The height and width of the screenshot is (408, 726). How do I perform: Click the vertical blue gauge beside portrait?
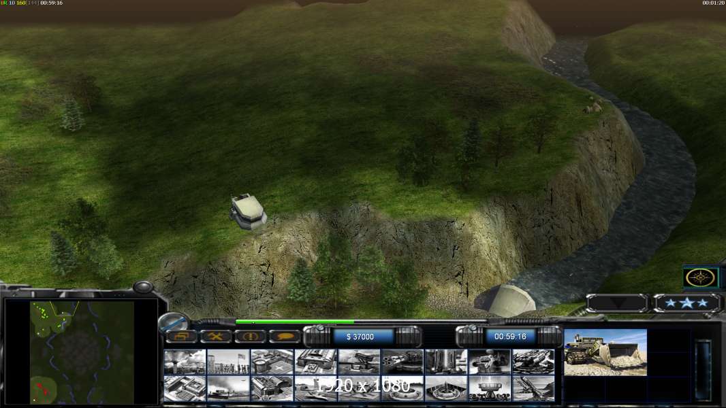tap(704, 369)
